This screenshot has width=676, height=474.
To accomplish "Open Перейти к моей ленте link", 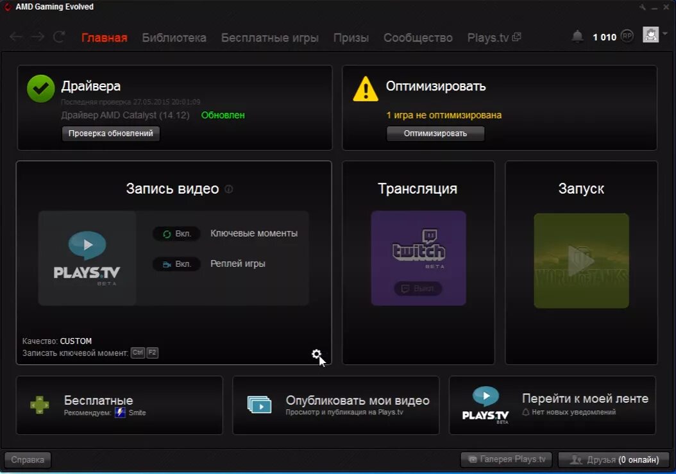I will point(585,398).
